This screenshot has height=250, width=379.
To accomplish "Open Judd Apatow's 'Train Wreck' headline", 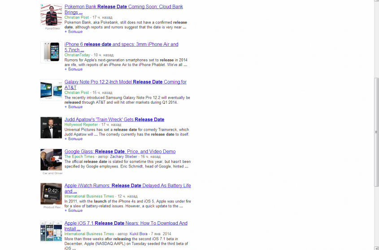I will (x=114, y=120).
